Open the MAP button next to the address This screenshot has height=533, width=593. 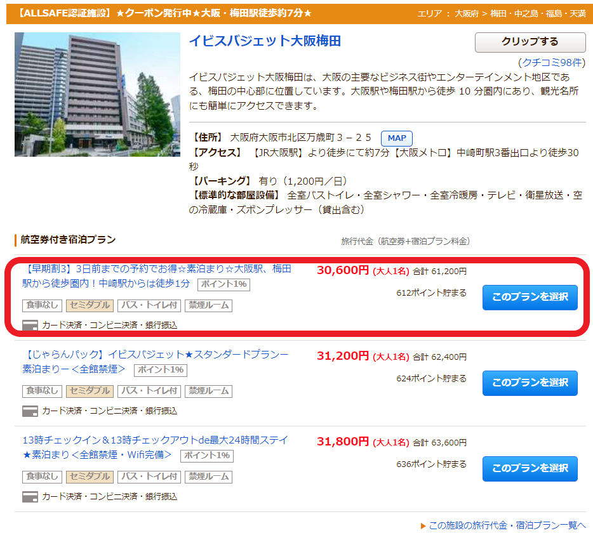(x=396, y=138)
